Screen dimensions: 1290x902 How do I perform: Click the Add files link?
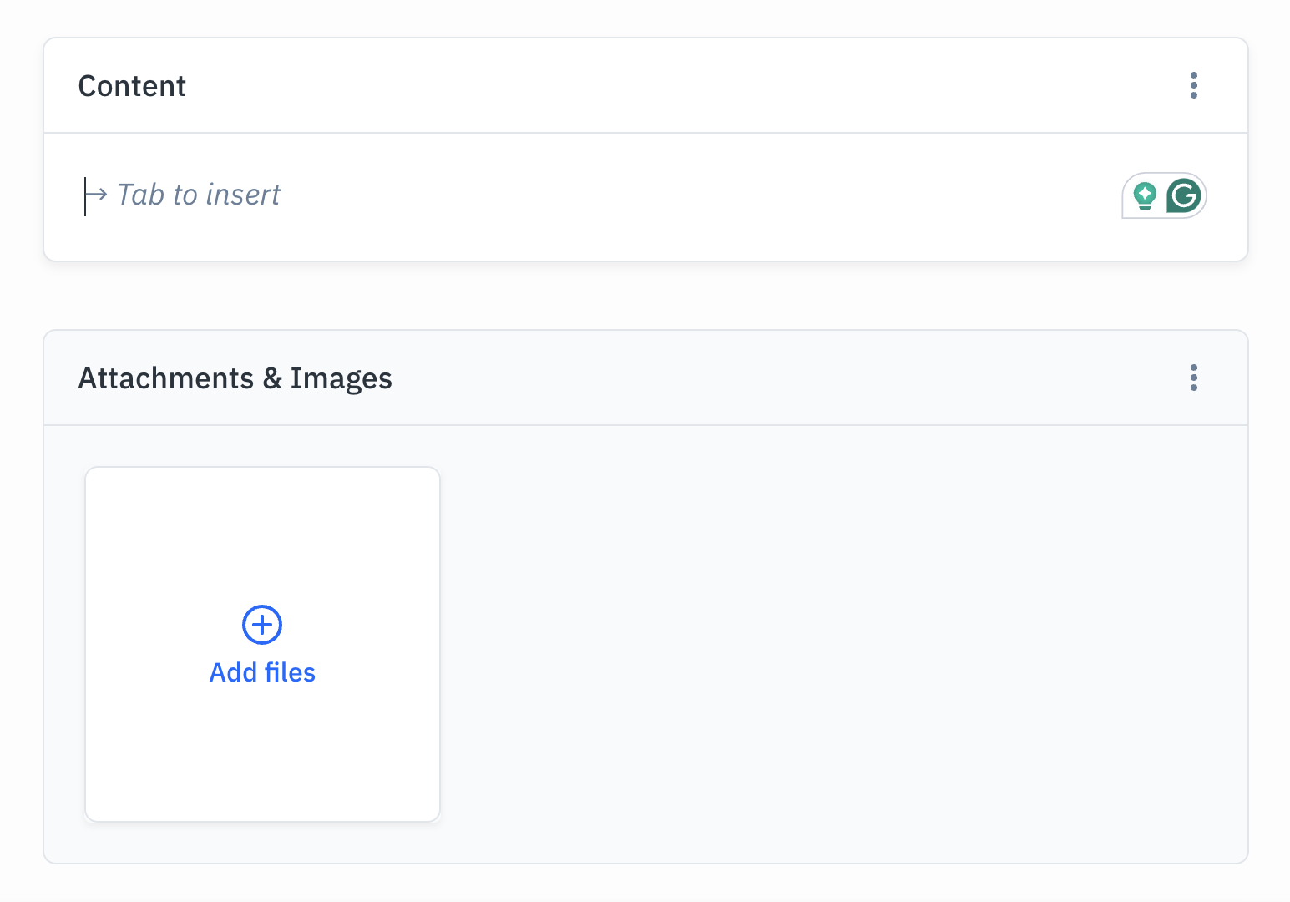point(261,672)
